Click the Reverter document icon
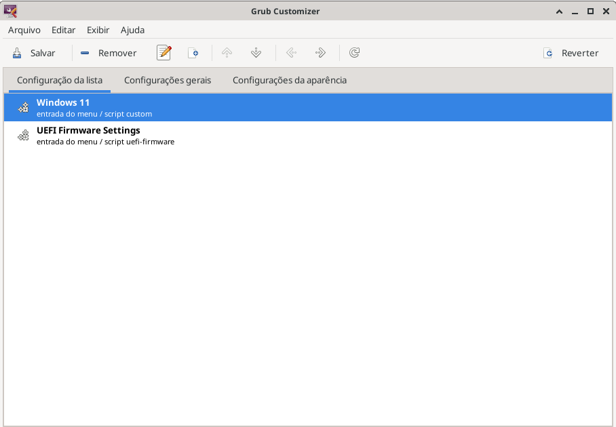This screenshot has height=427, width=616. click(548, 53)
